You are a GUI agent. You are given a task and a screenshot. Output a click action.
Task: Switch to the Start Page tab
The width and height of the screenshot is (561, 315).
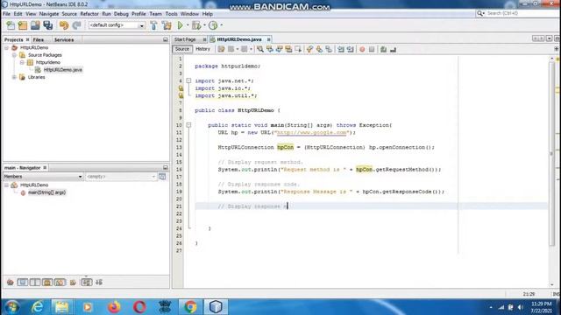click(x=185, y=39)
